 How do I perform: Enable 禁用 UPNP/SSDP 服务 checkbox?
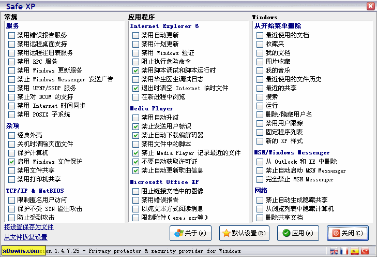11,88
